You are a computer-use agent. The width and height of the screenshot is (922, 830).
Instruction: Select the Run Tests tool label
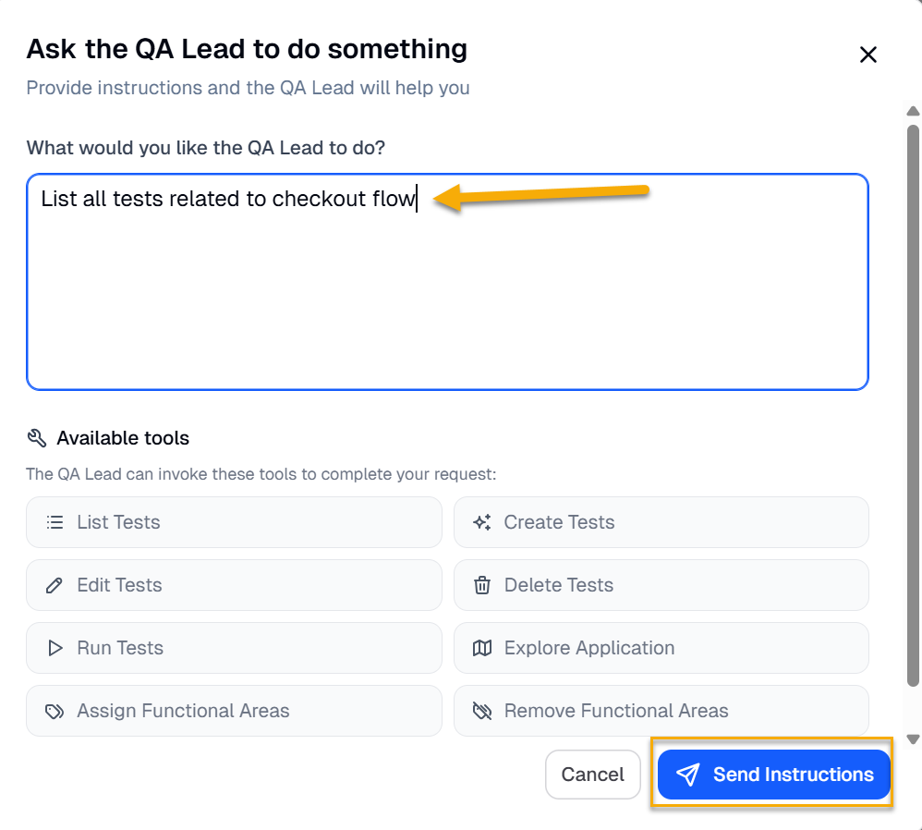point(120,648)
